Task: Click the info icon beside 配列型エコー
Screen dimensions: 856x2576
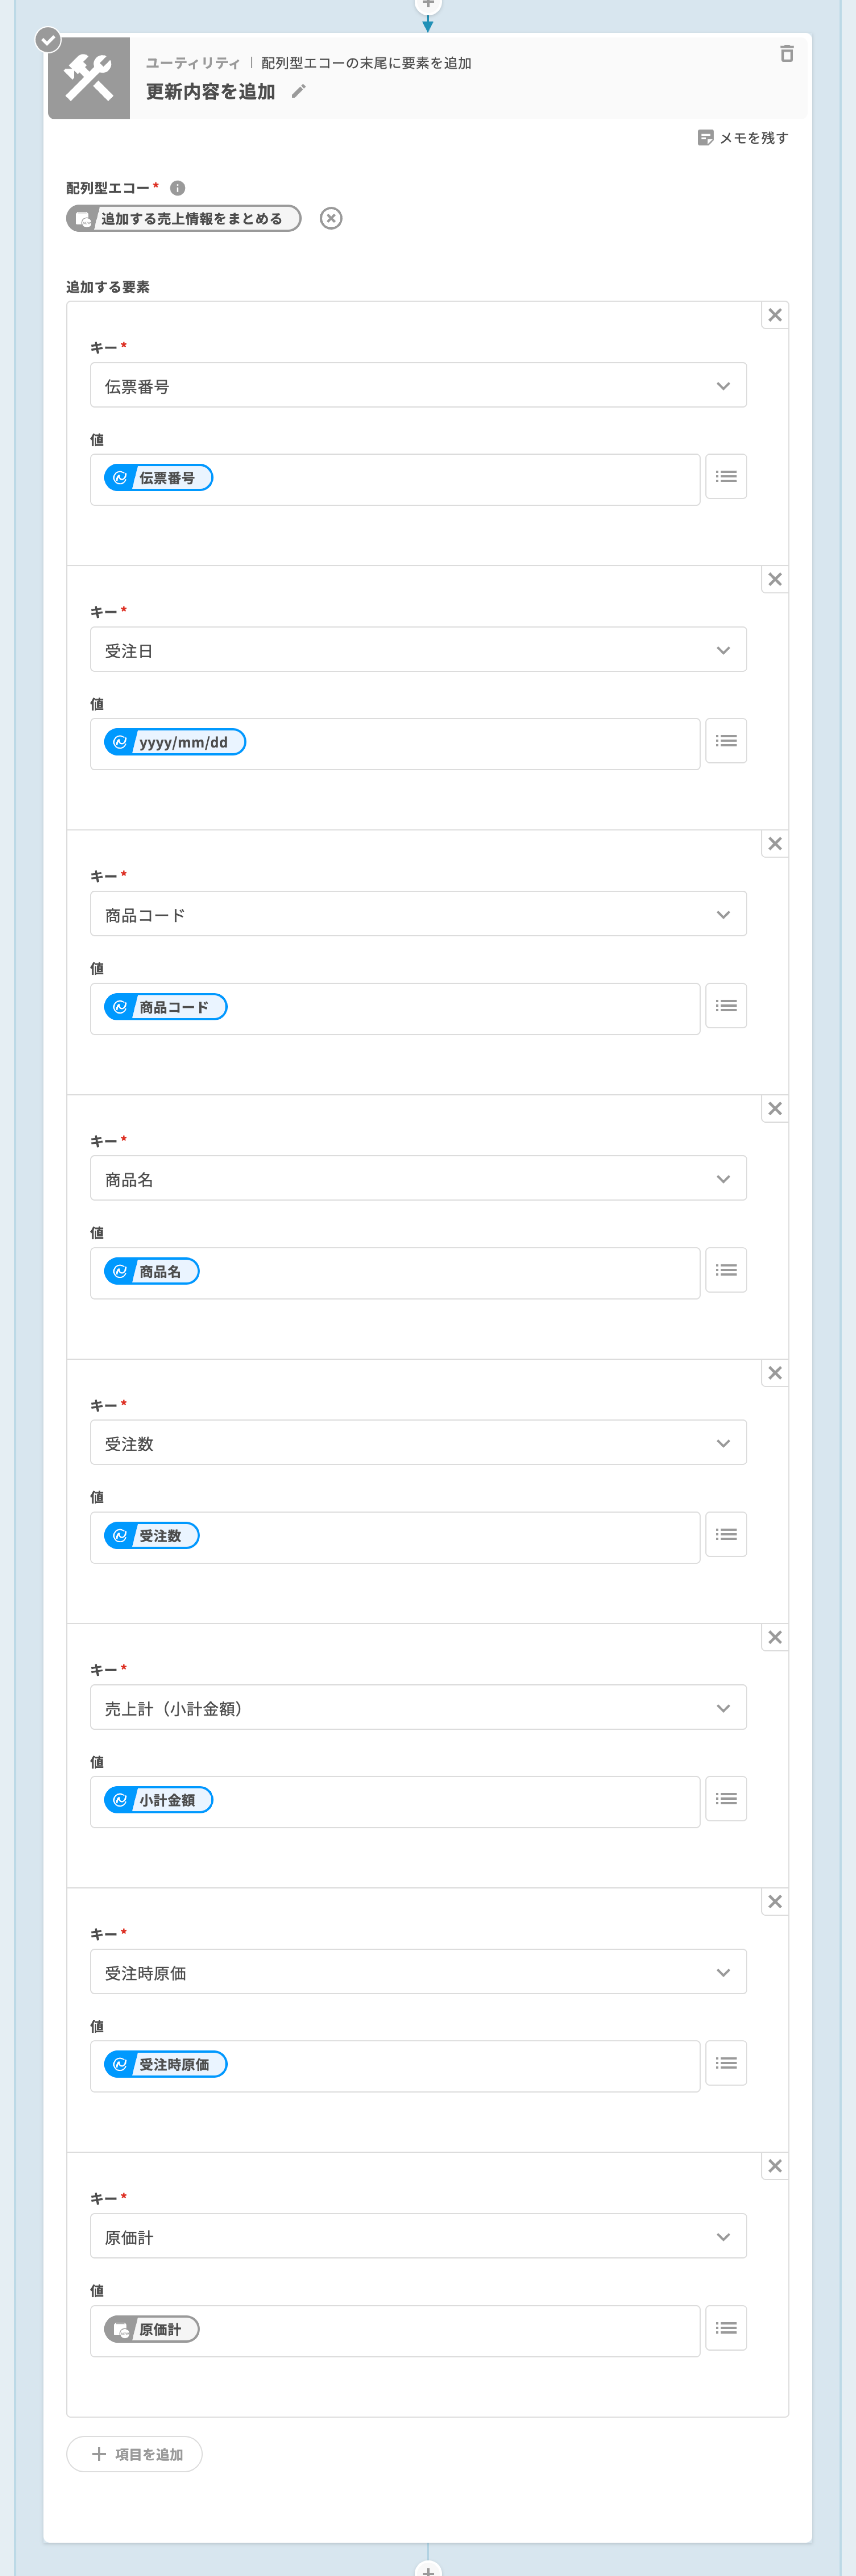Action: pos(178,188)
